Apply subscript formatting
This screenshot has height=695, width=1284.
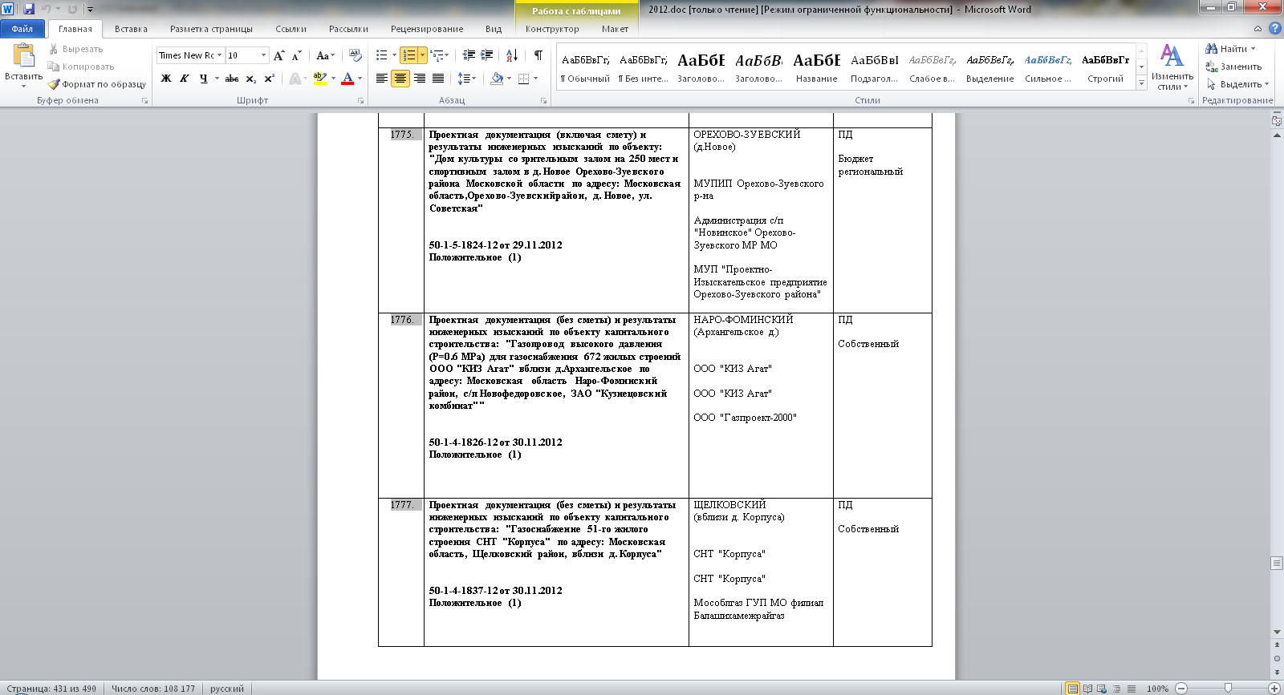tap(251, 79)
